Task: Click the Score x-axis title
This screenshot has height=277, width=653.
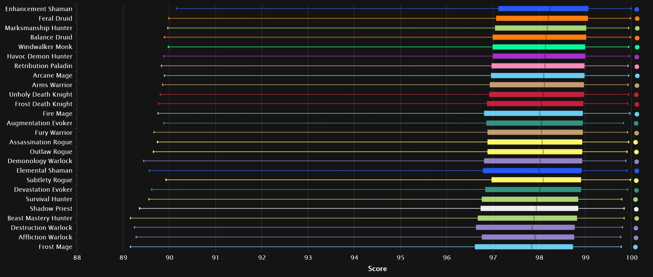Action: pyautogui.click(x=377, y=269)
